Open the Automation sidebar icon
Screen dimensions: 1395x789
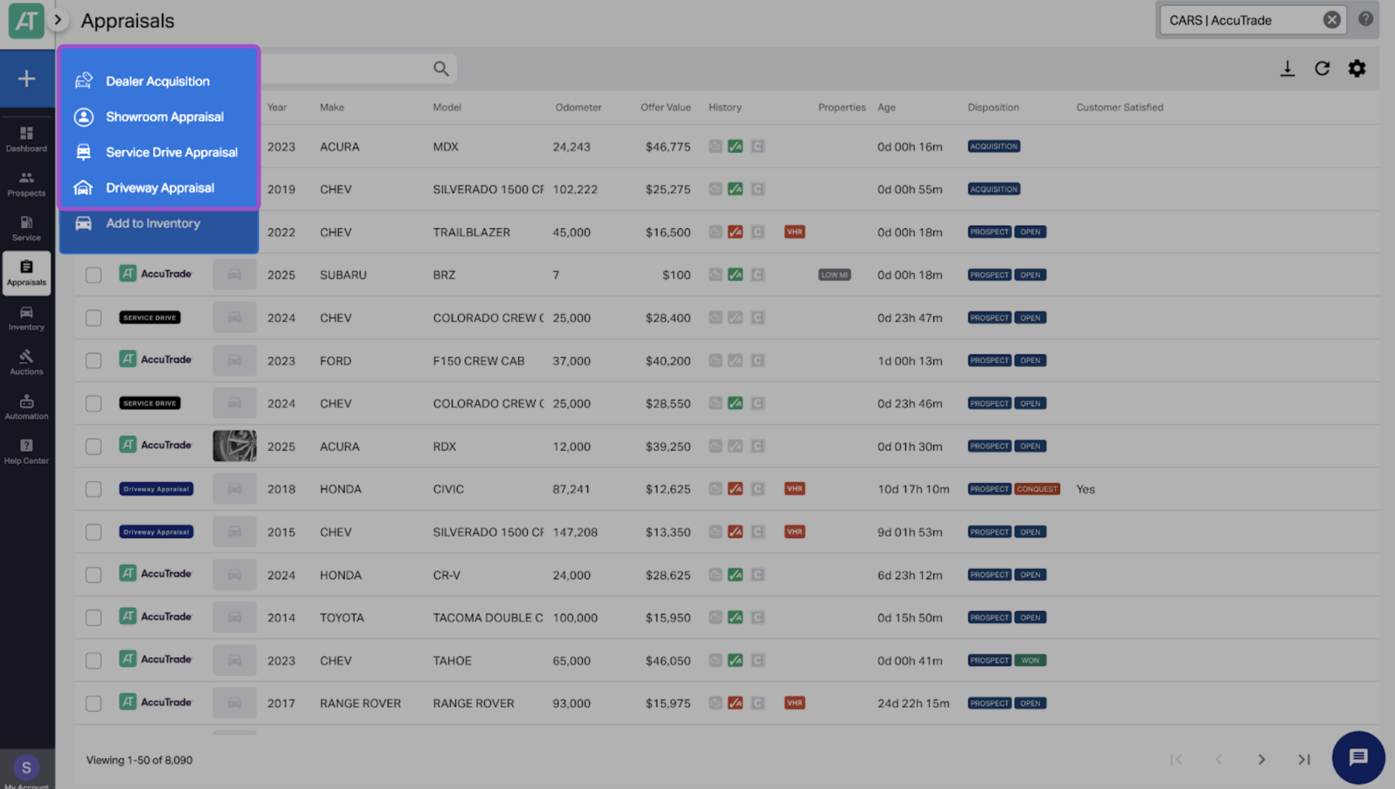[26, 407]
